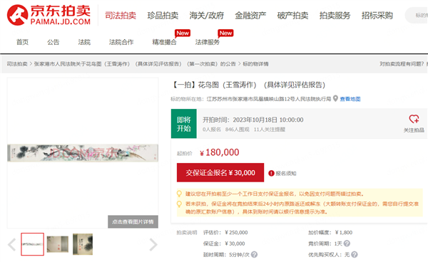The width and height of the screenshot is (428, 262).
Task: Click 查看地图 link
Action: coord(350,99)
